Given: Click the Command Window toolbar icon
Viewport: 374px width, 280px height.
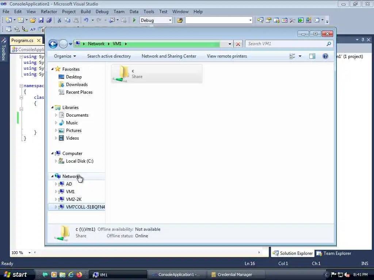Looking at the screenshot, I should click(x=317, y=20).
